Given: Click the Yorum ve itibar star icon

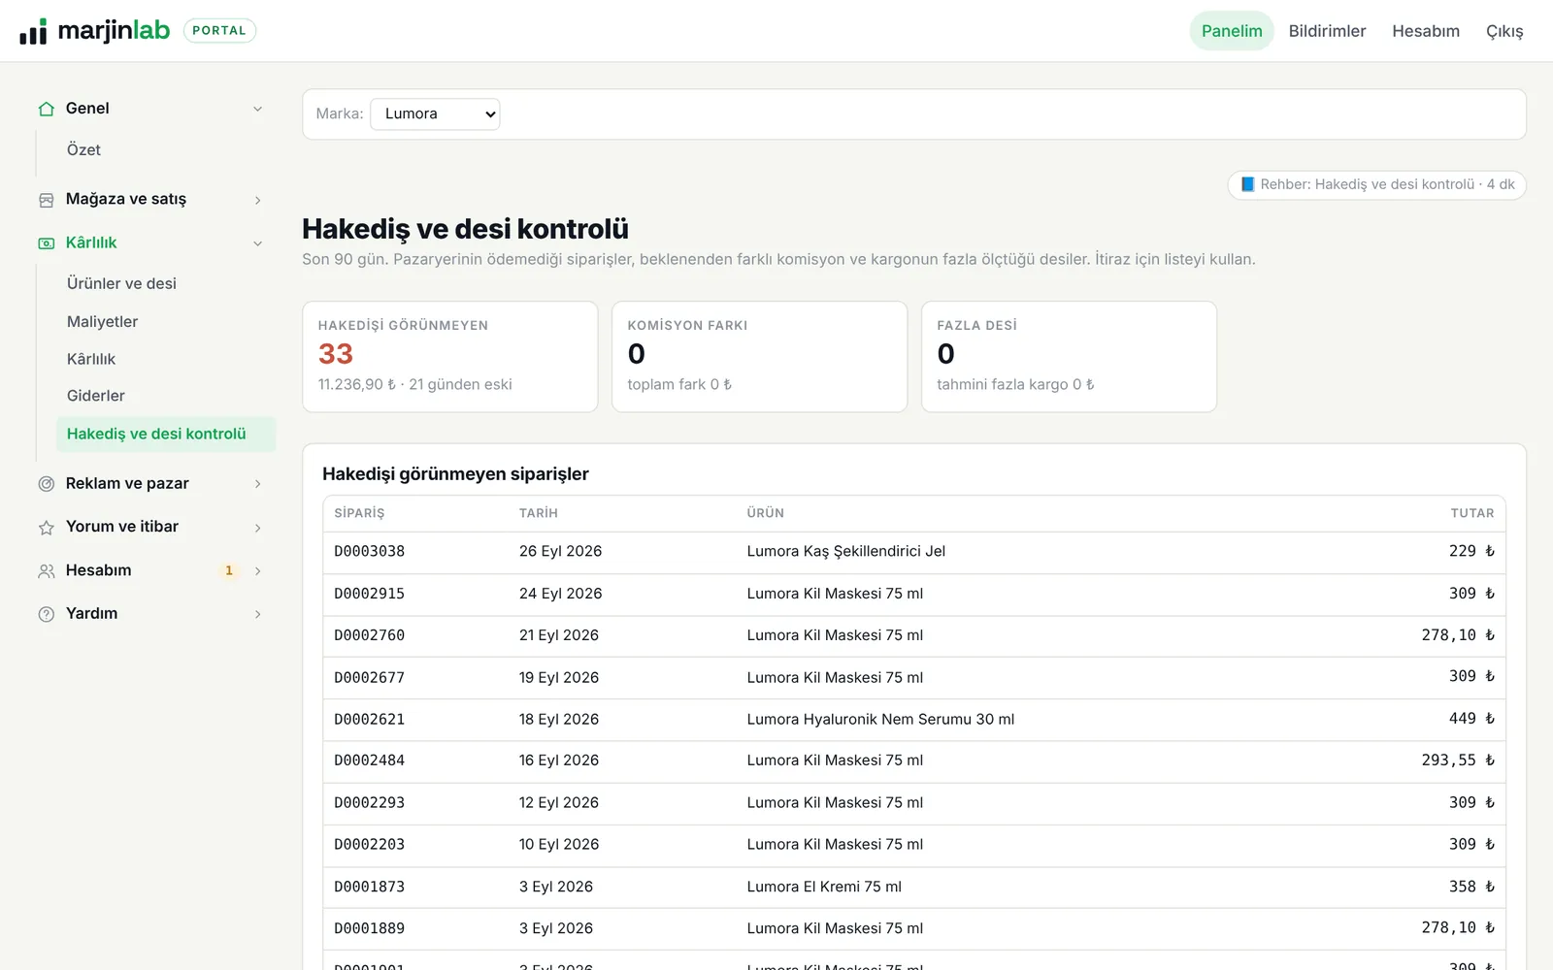Looking at the screenshot, I should pos(46,528).
